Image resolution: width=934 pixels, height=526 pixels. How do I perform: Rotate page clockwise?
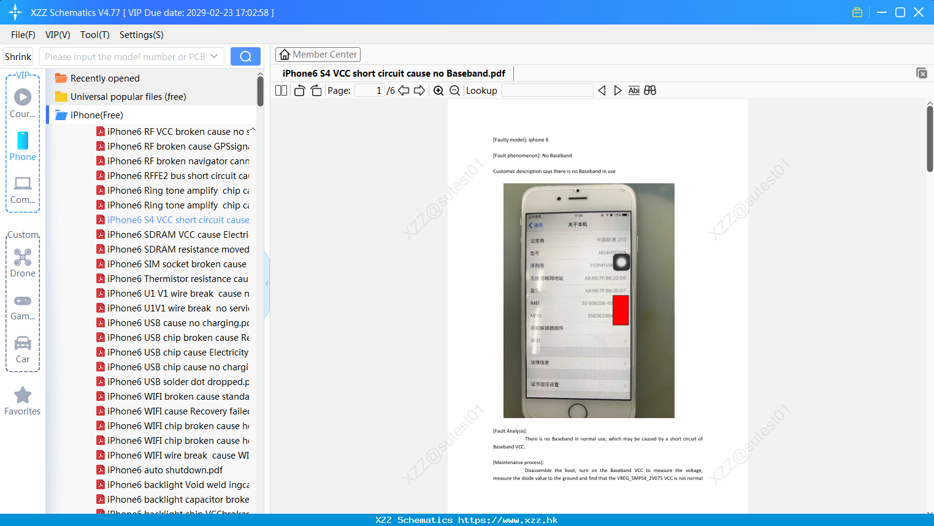click(x=316, y=90)
